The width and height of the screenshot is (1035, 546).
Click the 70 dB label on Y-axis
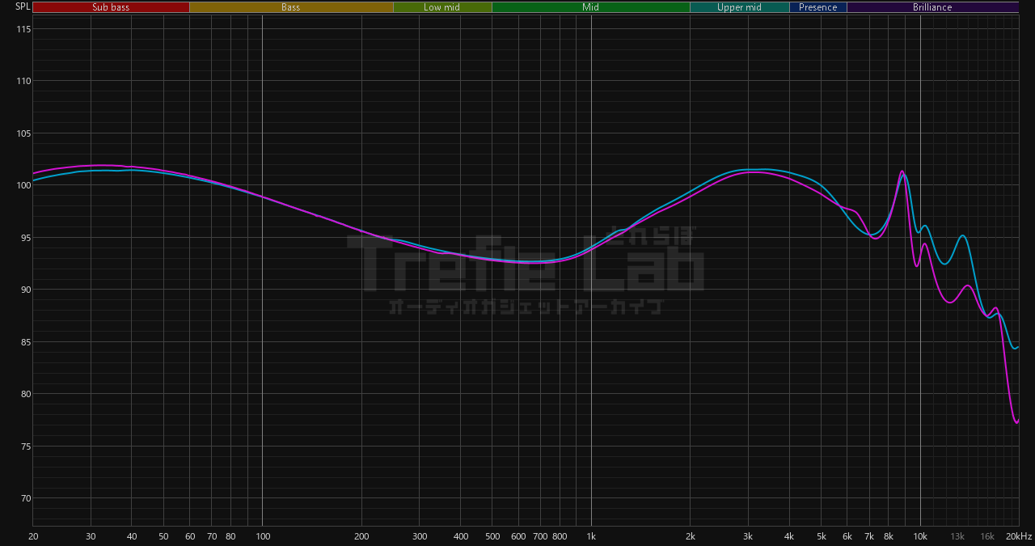click(x=23, y=498)
